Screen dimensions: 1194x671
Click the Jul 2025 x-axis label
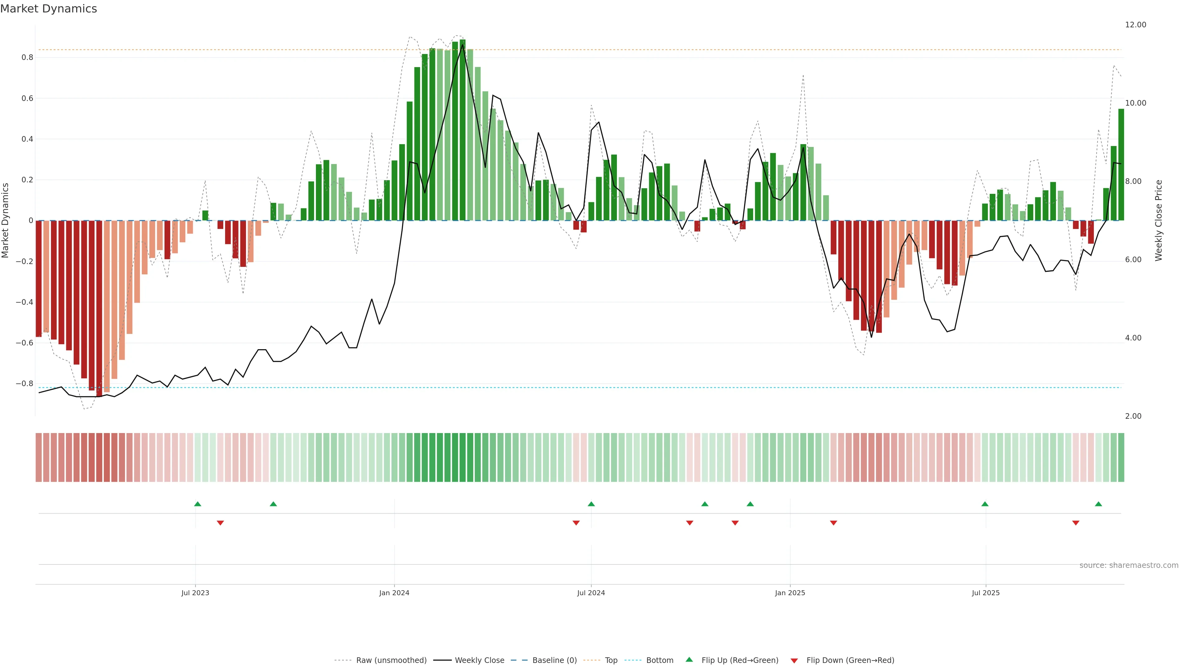click(985, 593)
